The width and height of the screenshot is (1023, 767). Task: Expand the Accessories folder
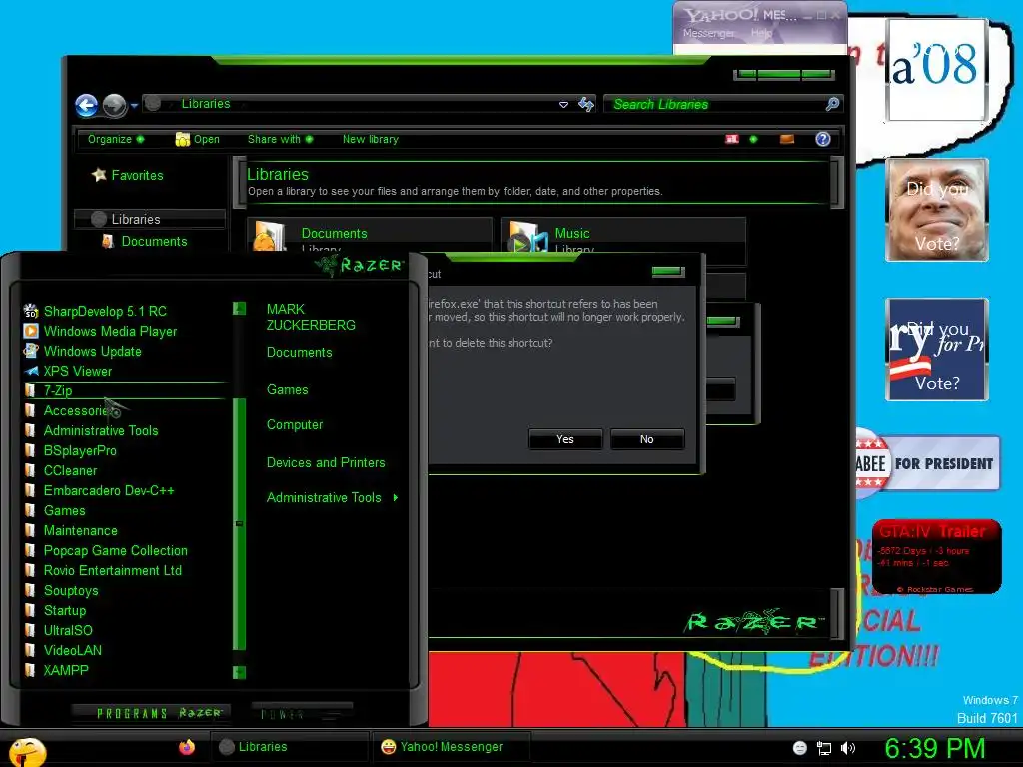71,410
